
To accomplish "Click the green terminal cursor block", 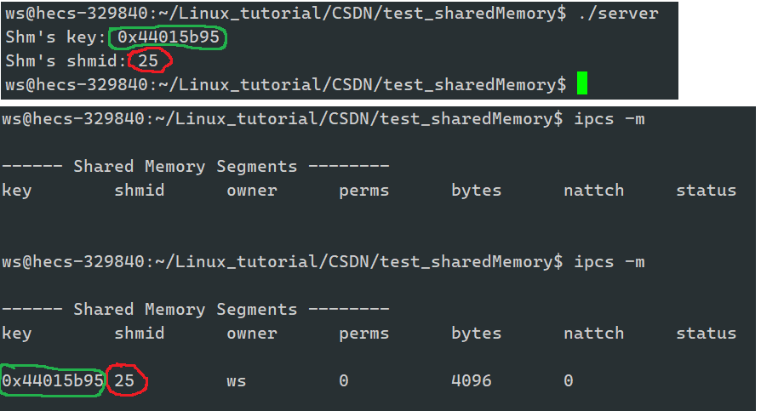I will 582,83.
